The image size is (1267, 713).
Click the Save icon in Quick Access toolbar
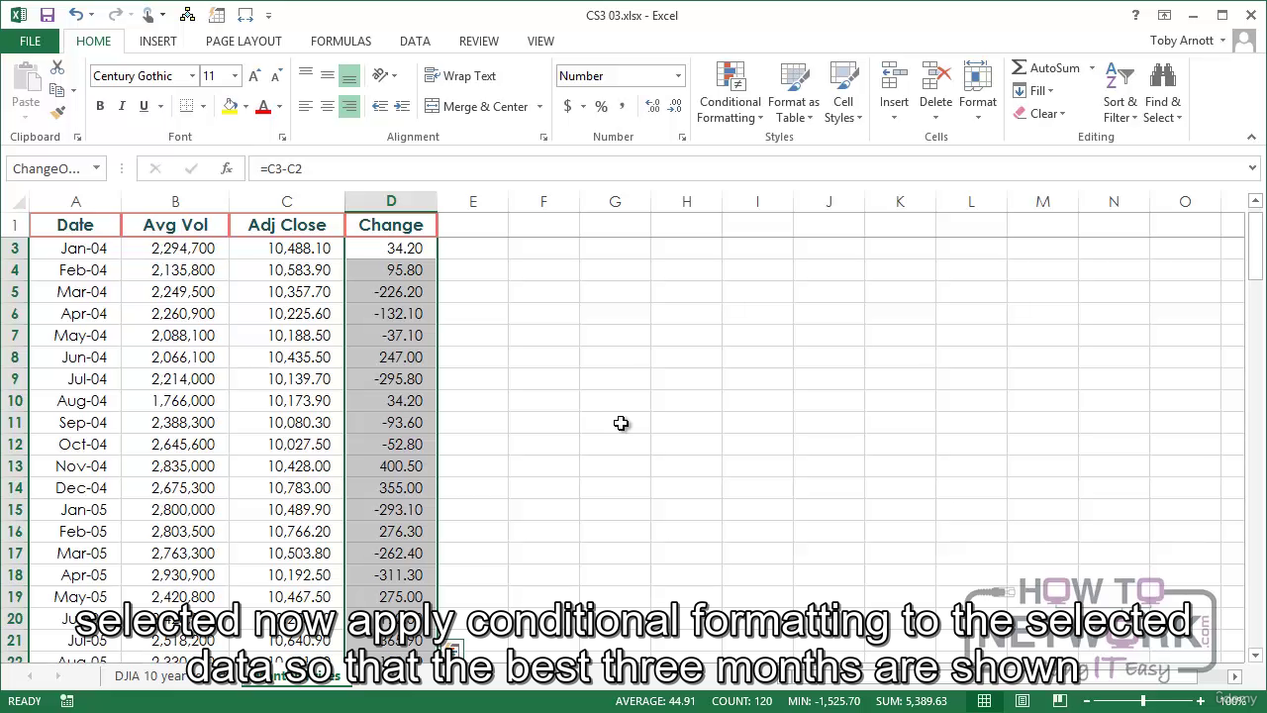pyautogui.click(x=47, y=16)
